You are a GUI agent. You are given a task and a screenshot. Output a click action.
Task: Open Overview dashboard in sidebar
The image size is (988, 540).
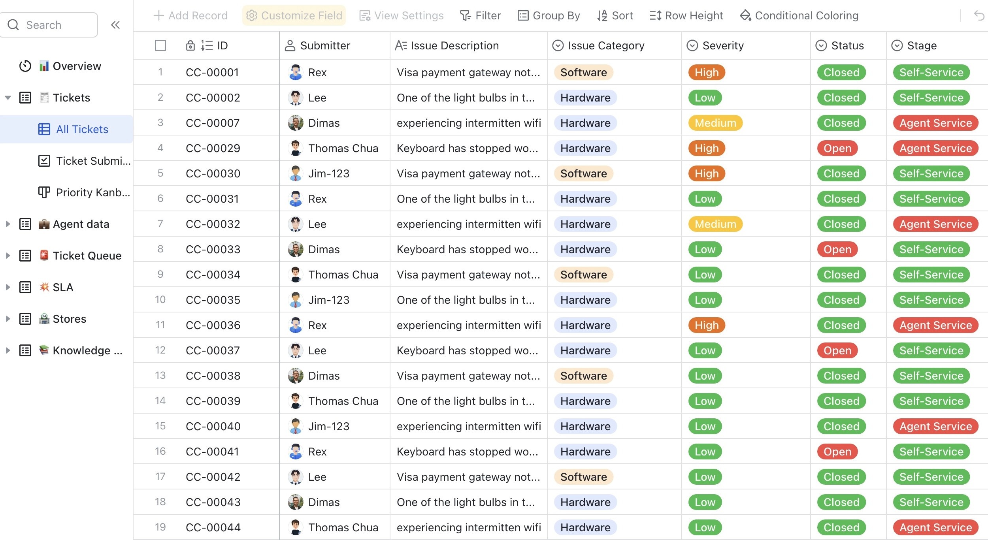click(x=77, y=66)
